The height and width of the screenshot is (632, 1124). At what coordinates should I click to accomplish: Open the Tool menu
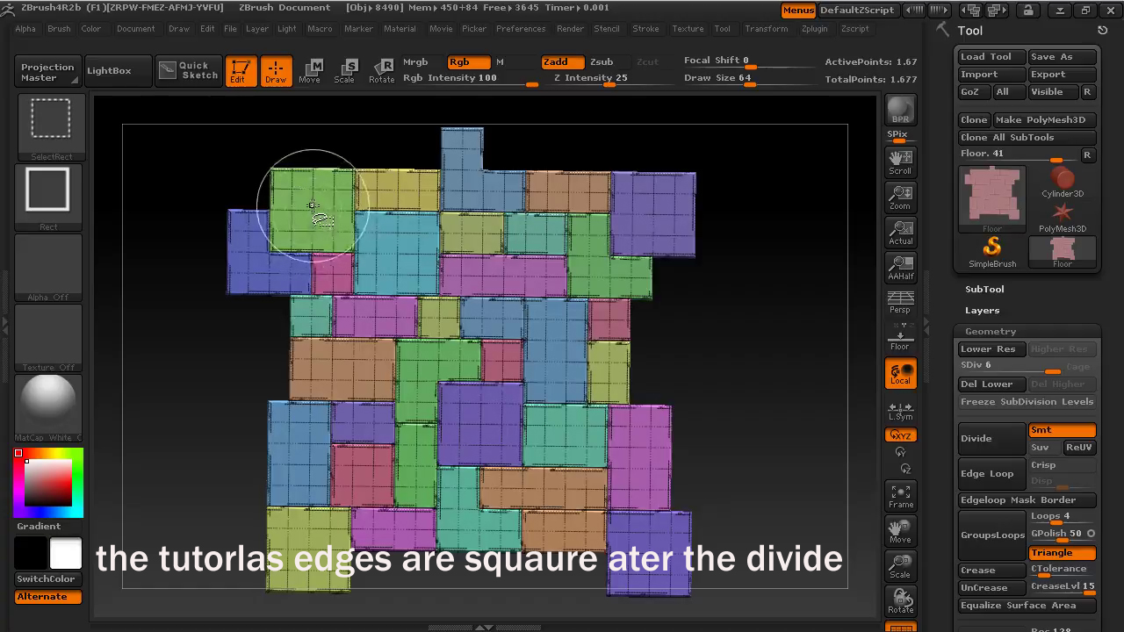click(x=723, y=28)
